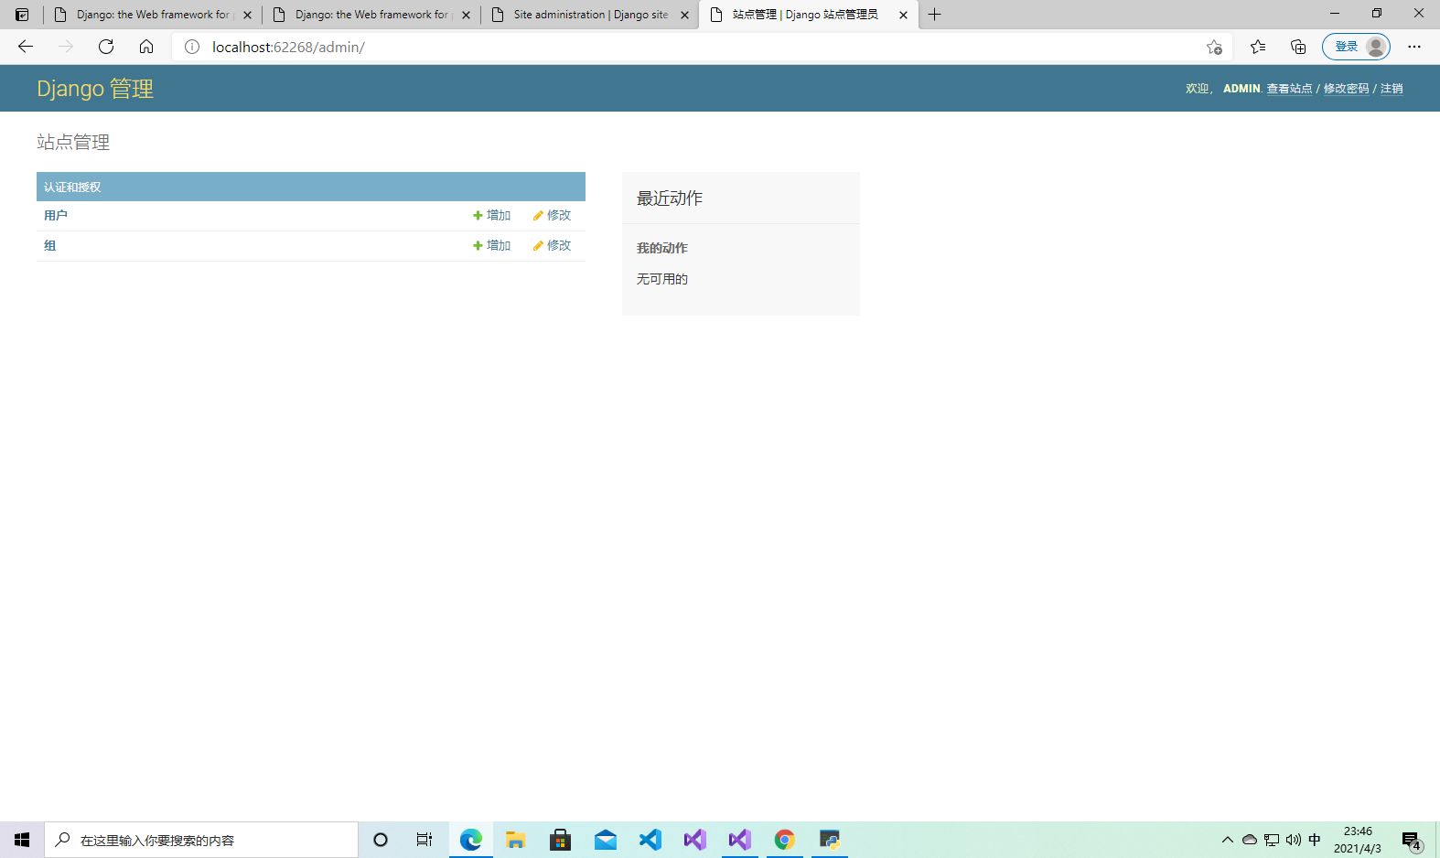
Task: Open 认证和授权 section header
Action: click(72, 187)
